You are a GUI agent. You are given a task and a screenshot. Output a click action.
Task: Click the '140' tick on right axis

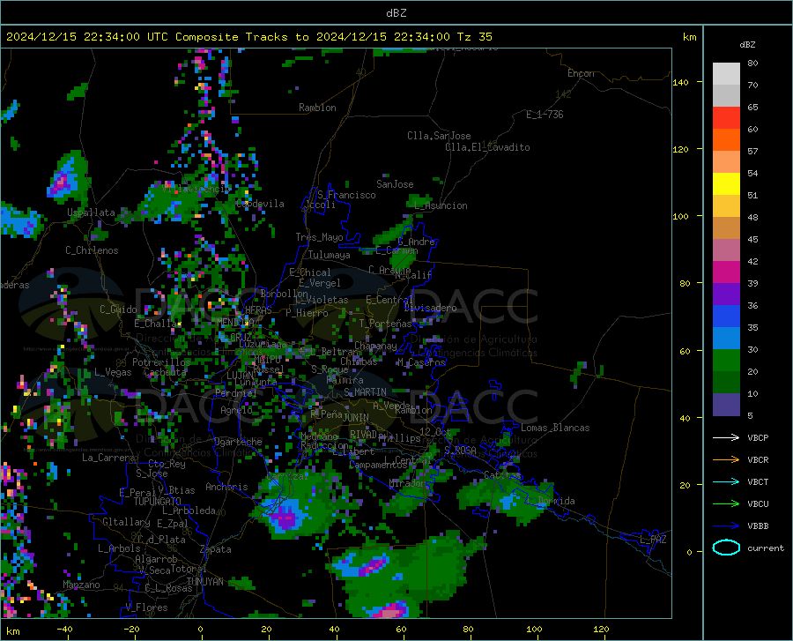click(681, 83)
